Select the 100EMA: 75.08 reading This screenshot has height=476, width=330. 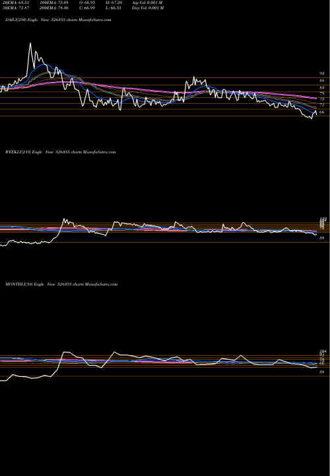pyautogui.click(x=54, y=3)
